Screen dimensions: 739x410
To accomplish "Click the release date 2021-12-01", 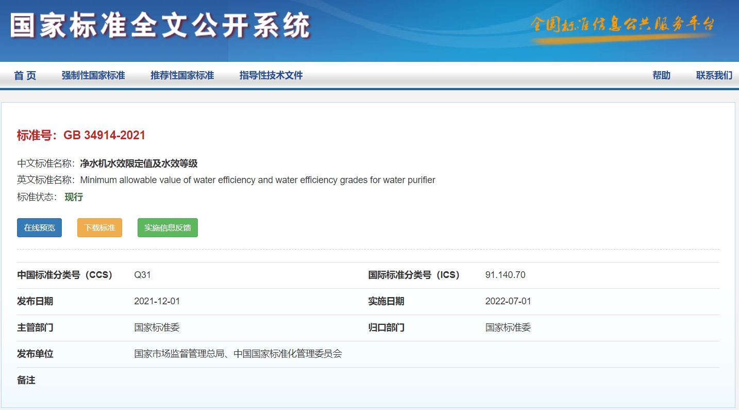I will (x=157, y=301).
